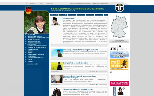The image size is (154, 96).
Task: Open full CO2OL message link
Action: pos(102,84)
